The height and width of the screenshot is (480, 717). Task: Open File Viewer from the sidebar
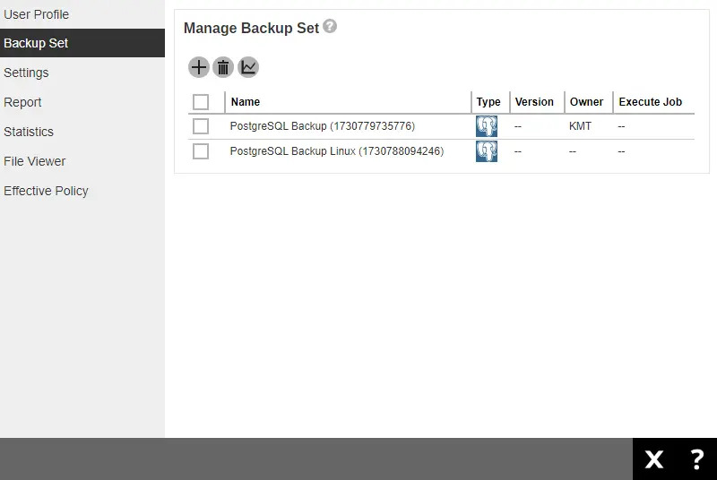tap(35, 161)
